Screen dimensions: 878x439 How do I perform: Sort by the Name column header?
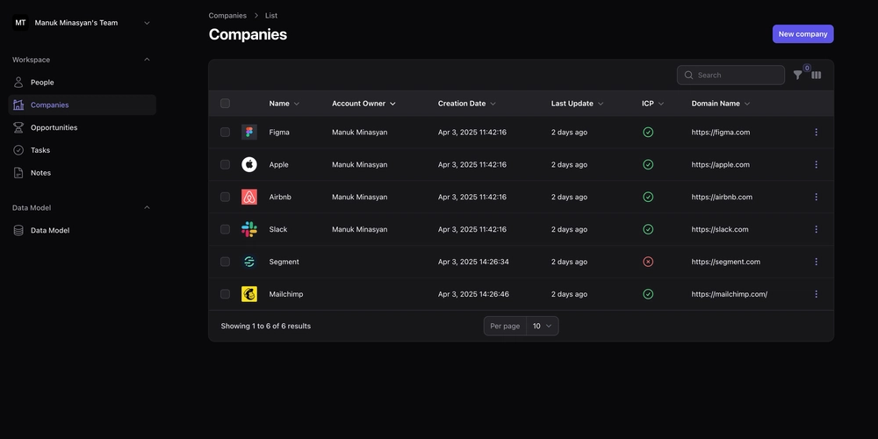pos(284,104)
